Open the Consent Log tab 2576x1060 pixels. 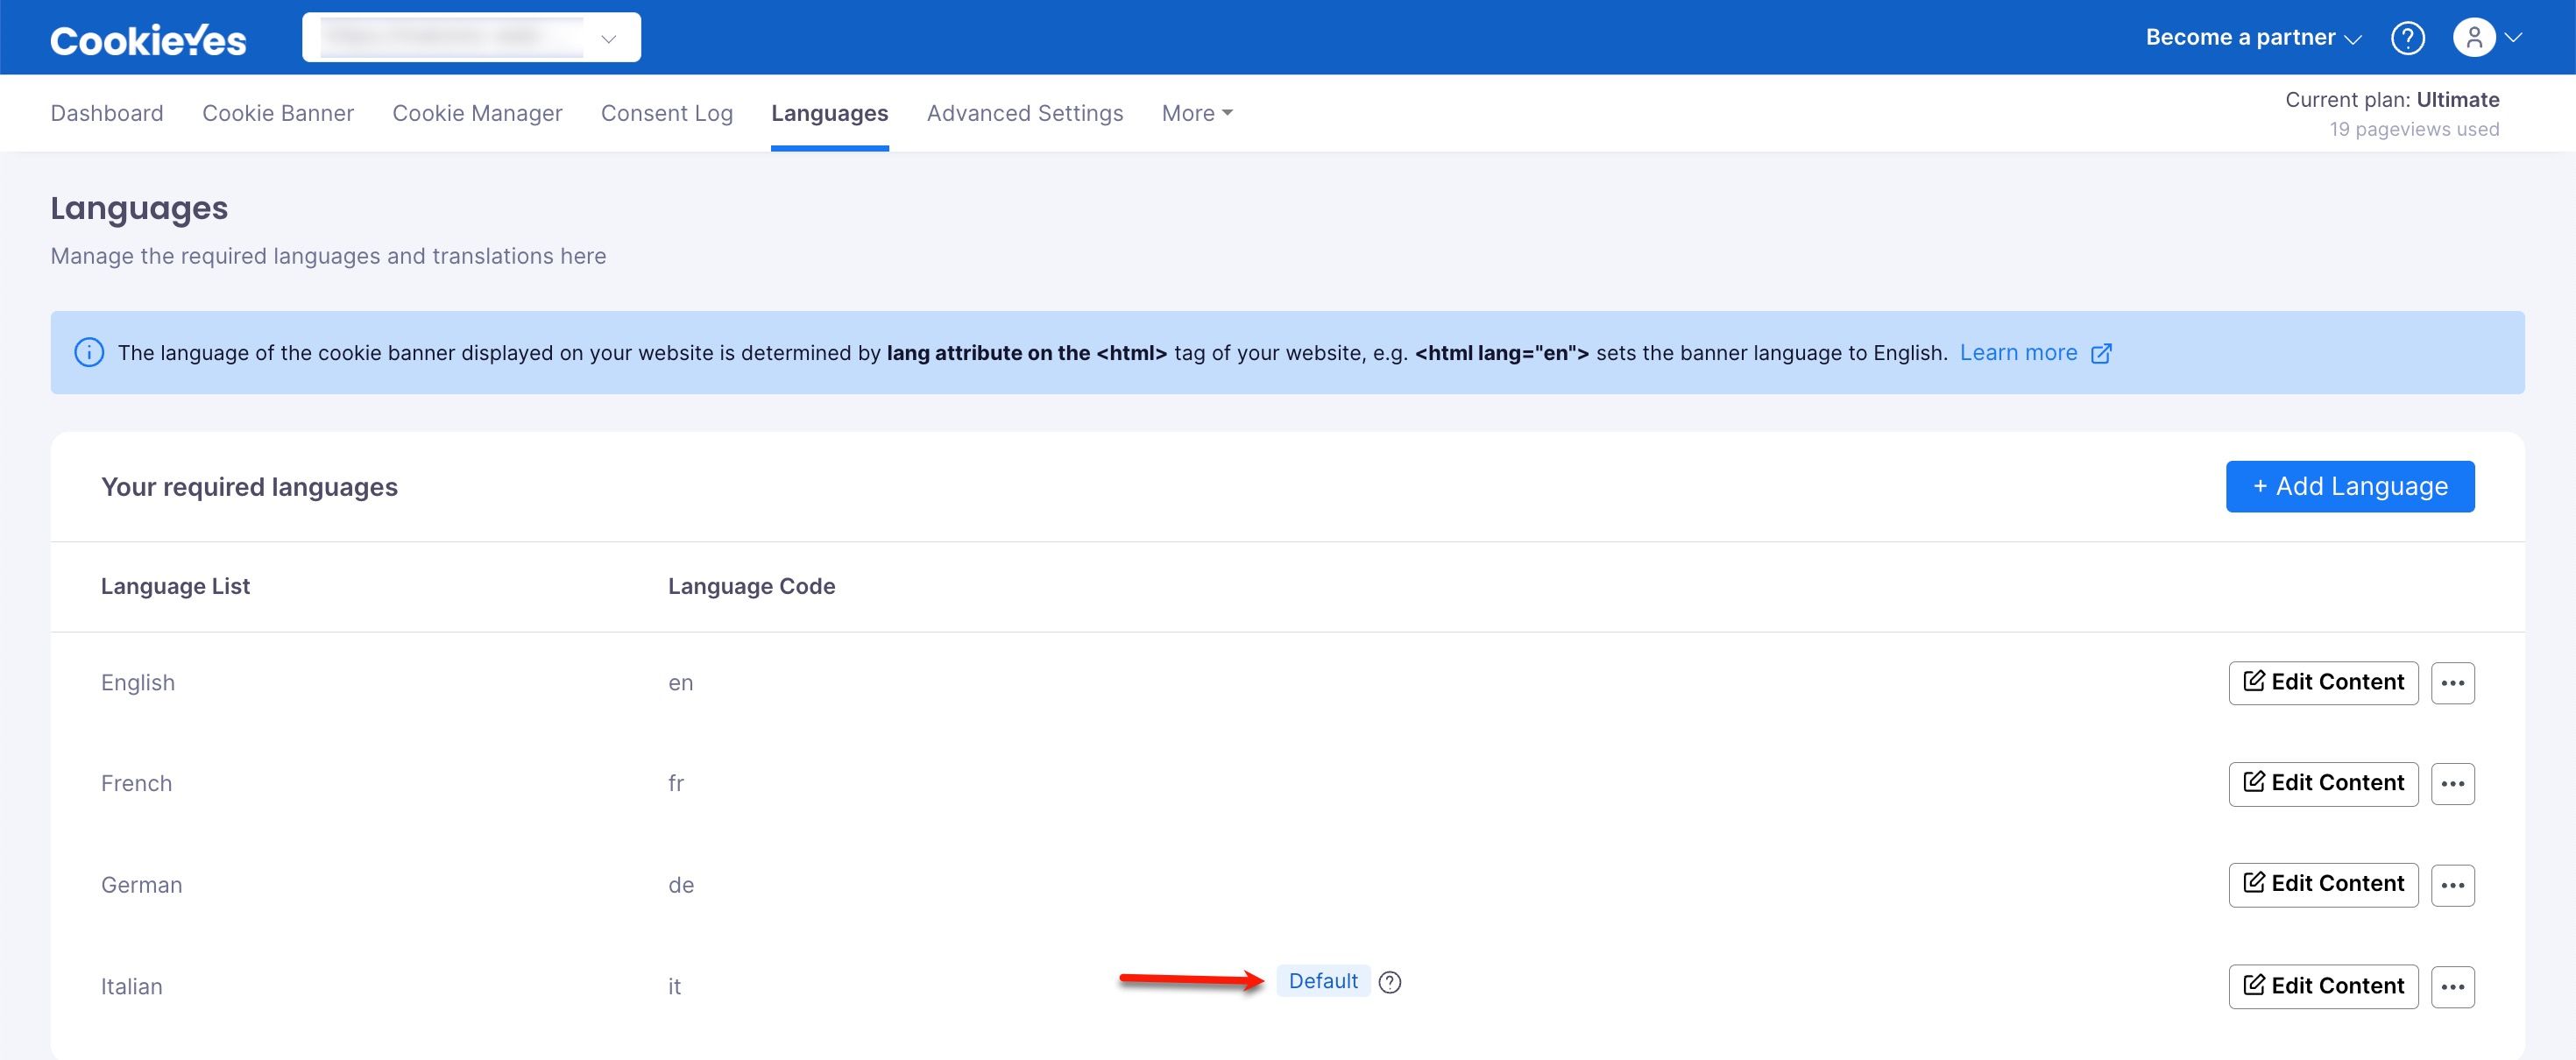pos(667,113)
